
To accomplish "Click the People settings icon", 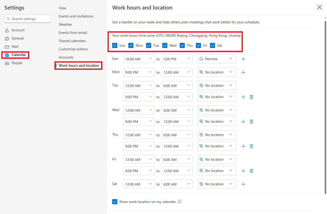I will (7, 63).
